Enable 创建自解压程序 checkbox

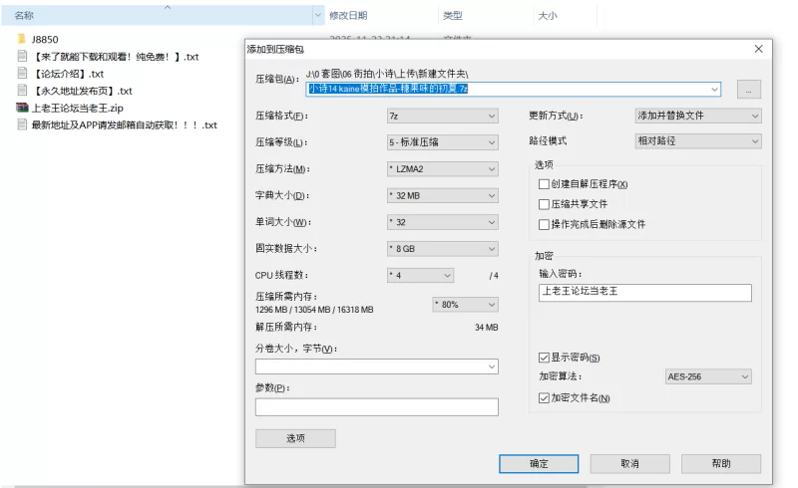point(544,184)
